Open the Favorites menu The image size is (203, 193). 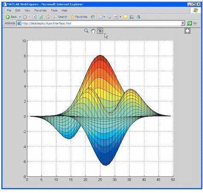(x=41, y=10)
